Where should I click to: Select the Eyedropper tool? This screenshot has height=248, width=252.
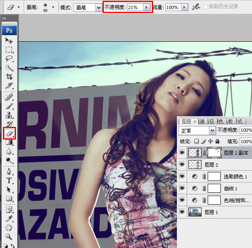point(9,219)
